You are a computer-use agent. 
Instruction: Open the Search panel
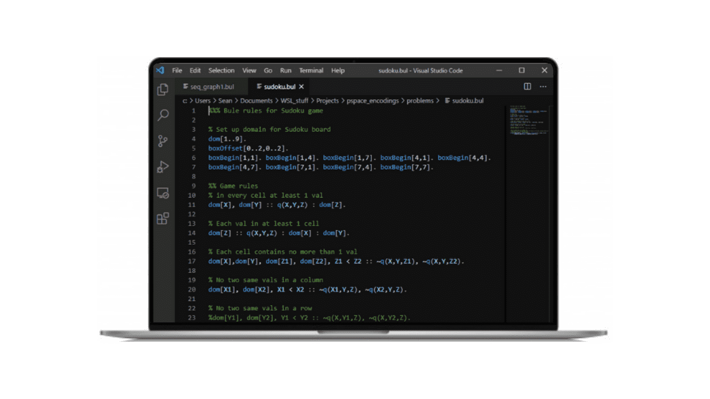click(x=163, y=115)
